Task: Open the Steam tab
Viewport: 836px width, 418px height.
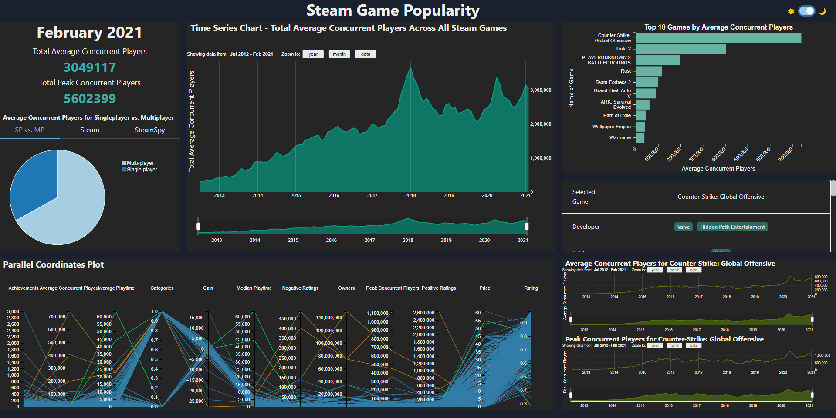Action: click(x=90, y=130)
